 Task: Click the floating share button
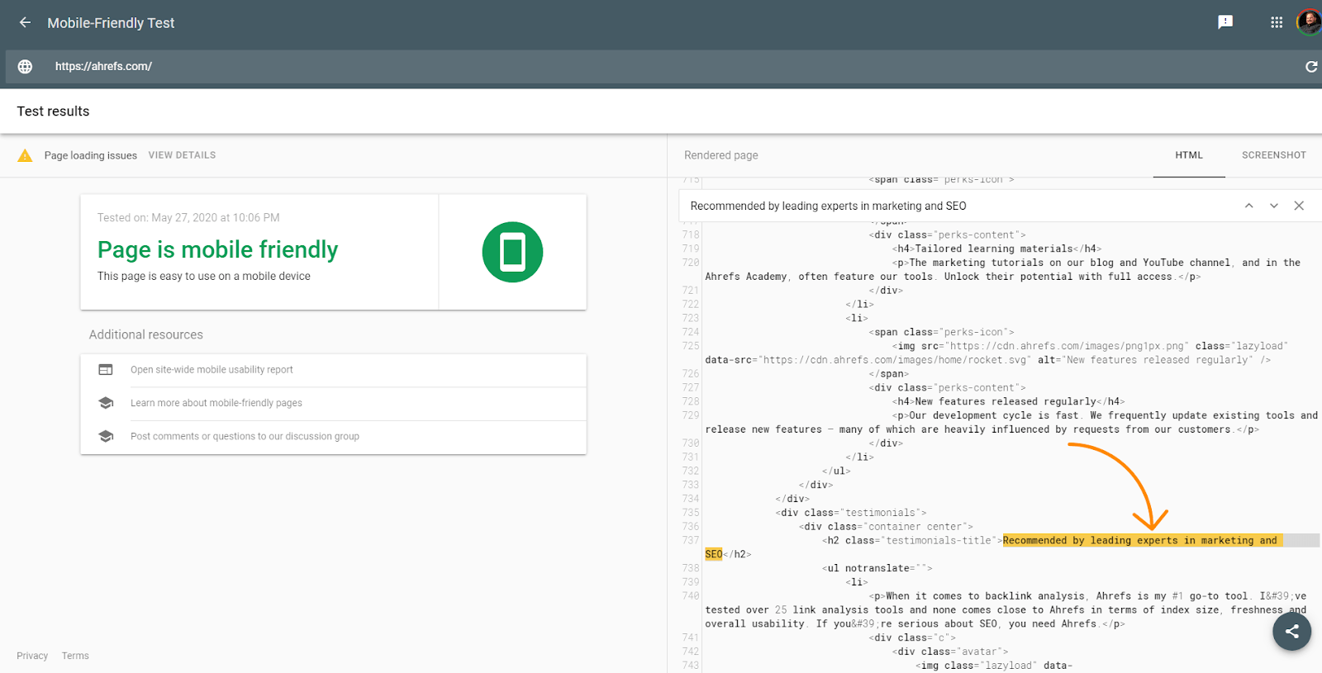[1291, 632]
